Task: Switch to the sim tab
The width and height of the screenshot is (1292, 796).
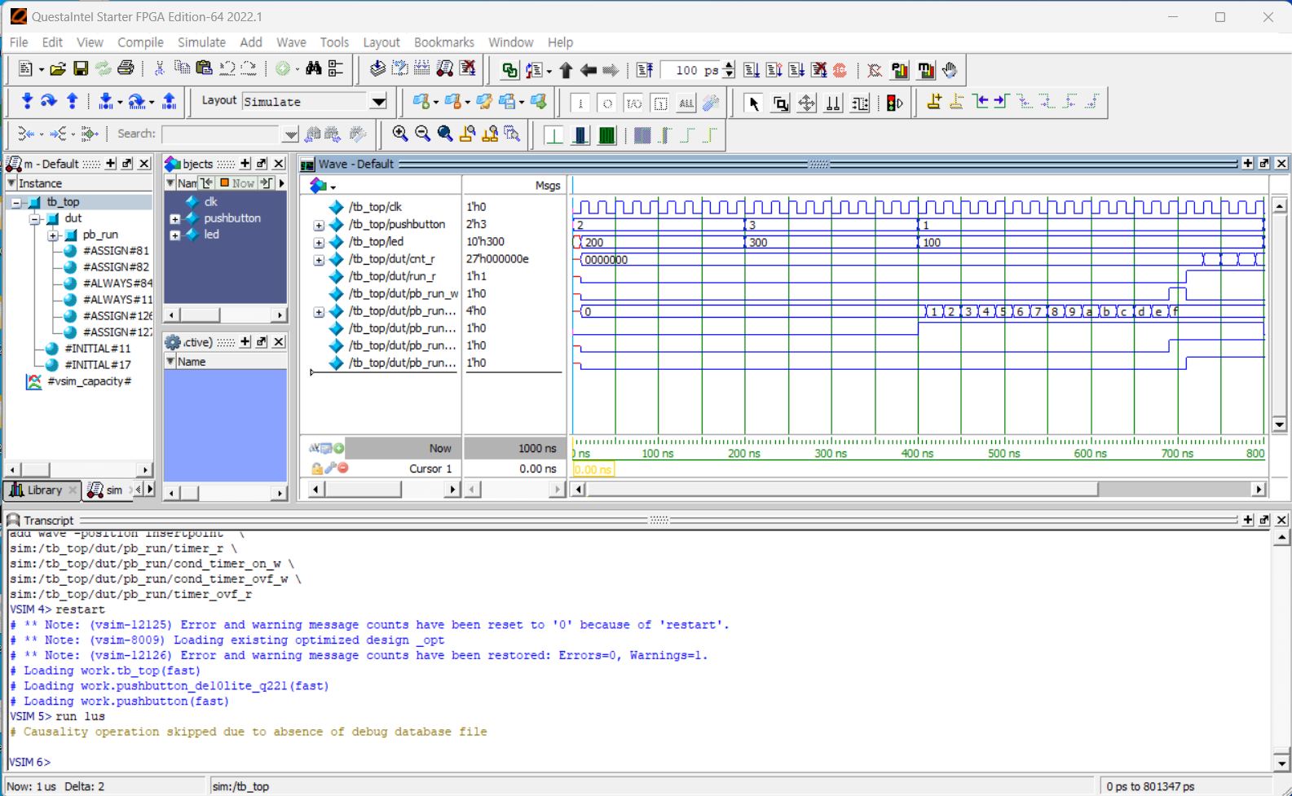Action: click(x=107, y=490)
